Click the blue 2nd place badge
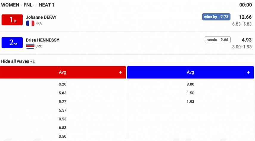This screenshot has width=255, height=141. pyautogui.click(x=13, y=43)
